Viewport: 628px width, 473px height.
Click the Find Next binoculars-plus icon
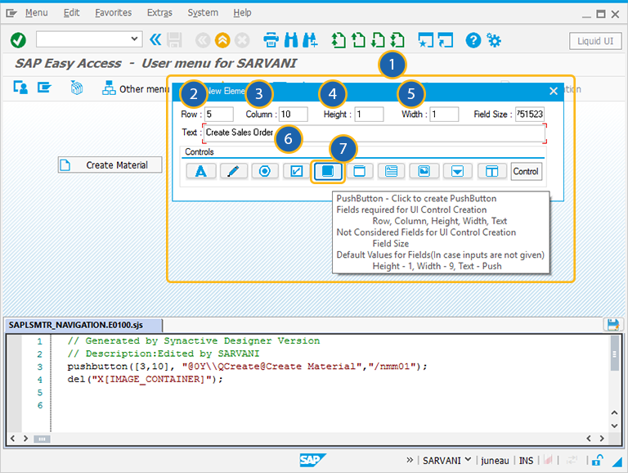click(311, 40)
